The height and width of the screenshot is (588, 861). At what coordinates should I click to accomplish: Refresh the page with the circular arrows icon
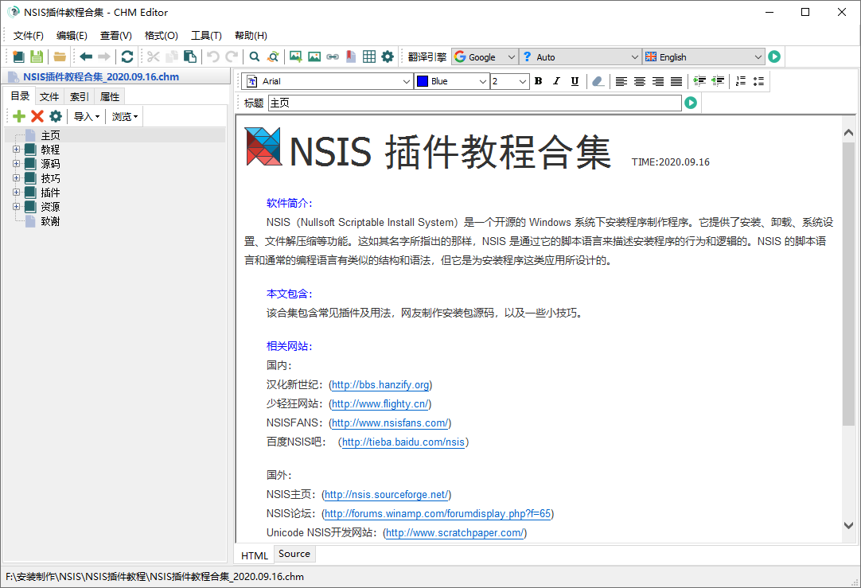click(127, 56)
